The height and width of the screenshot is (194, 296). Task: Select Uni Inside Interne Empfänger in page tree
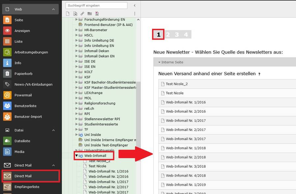(110, 140)
